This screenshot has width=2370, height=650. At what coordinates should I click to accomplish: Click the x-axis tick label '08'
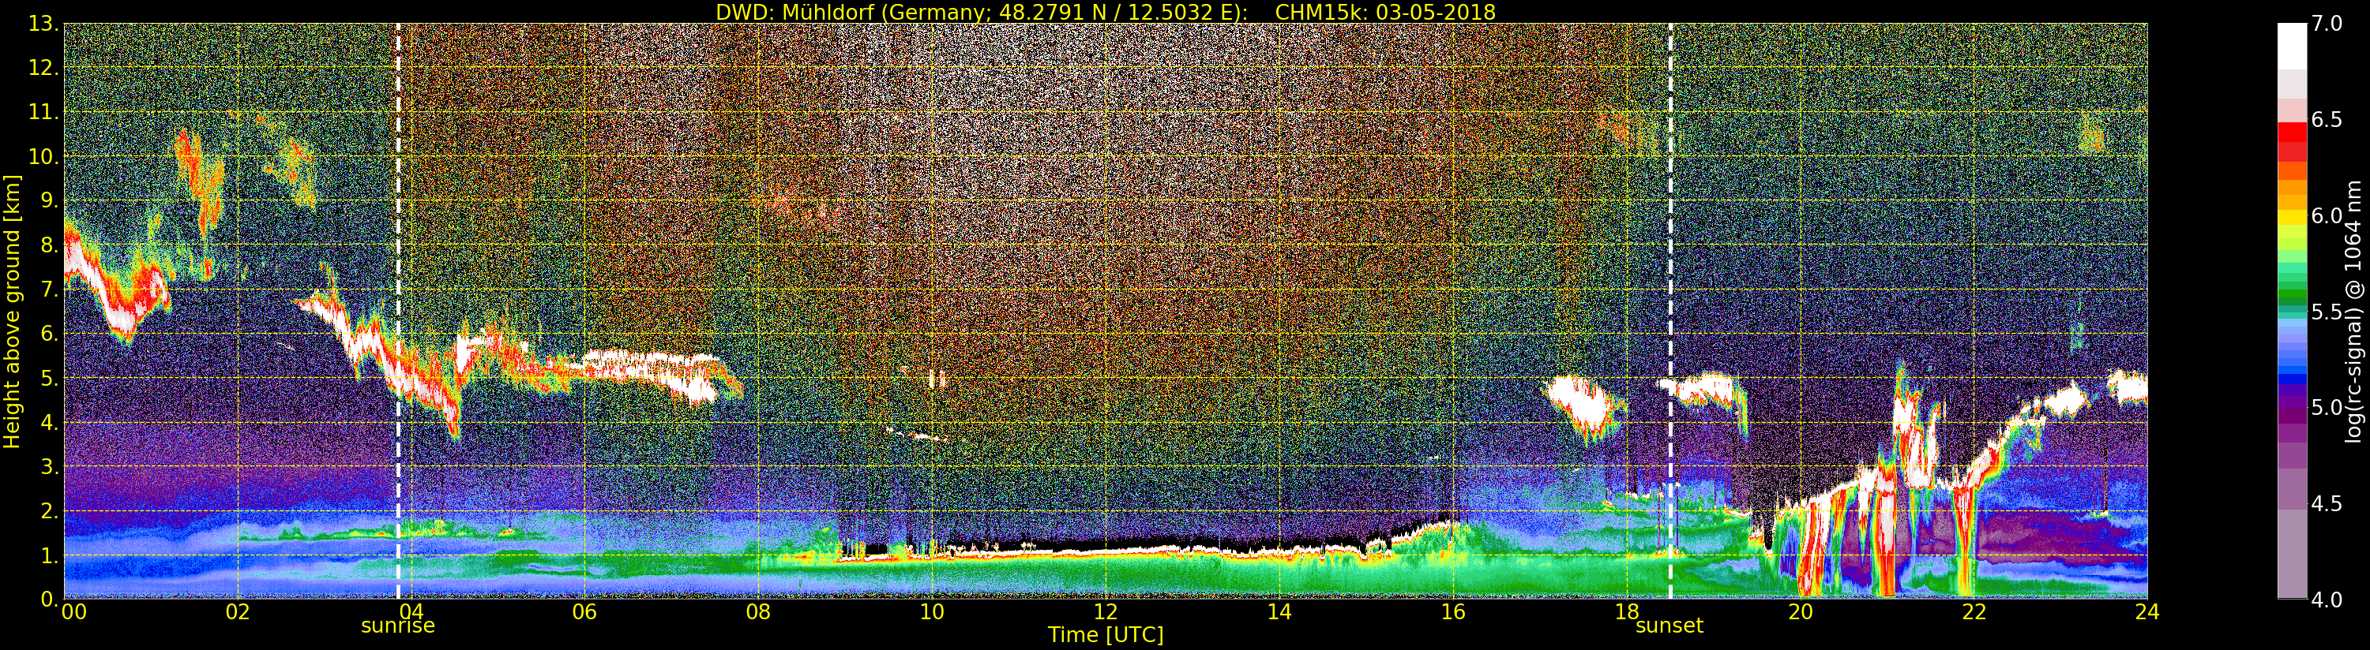(758, 612)
